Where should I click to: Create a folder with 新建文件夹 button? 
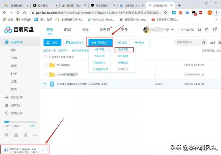pos(75,42)
